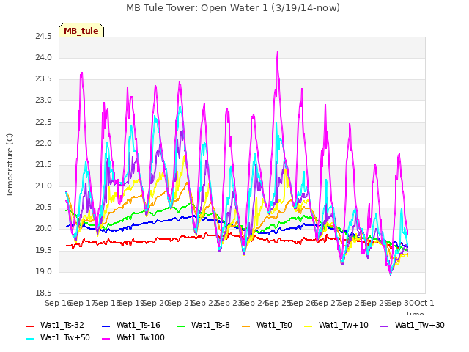Viewport: 469px width, 352px height.
Task: Select the Wat1_Tw+50 legend label
Action: (x=65, y=338)
